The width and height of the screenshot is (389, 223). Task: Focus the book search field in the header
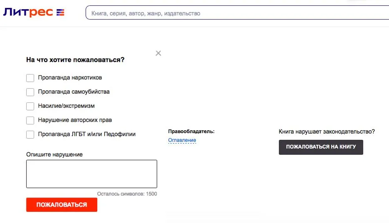click(237, 13)
